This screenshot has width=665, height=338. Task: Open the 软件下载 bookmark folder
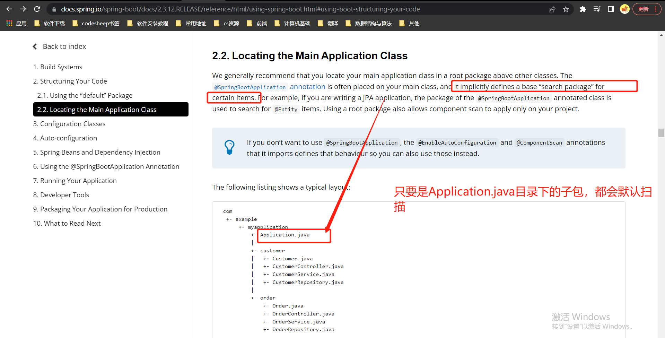50,23
